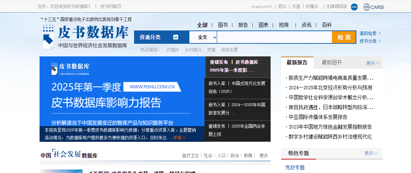
Task: Open 高级检索 advanced search
Action: coord(370,33)
